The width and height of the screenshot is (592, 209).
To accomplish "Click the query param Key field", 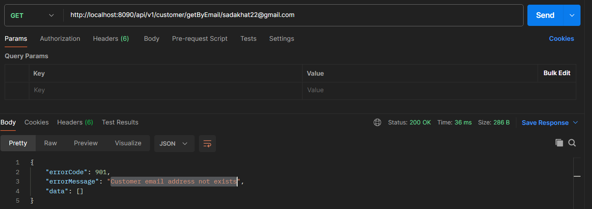I will (x=166, y=90).
